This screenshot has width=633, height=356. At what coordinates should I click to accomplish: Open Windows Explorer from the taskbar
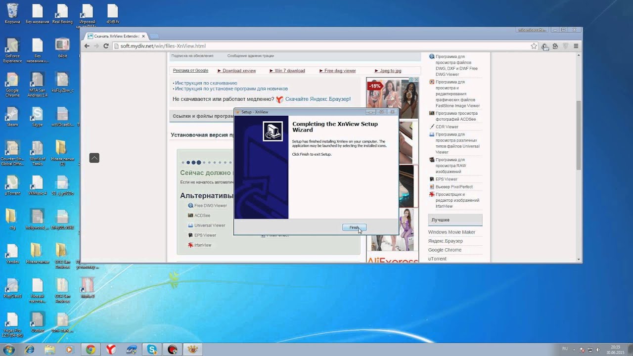click(x=50, y=350)
